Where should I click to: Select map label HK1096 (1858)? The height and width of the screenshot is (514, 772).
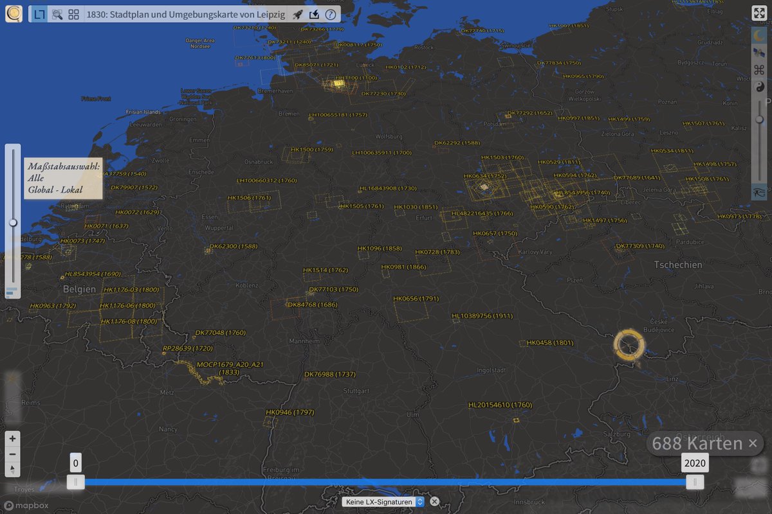[x=380, y=248]
